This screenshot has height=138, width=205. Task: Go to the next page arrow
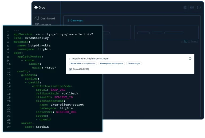(x=189, y=41)
